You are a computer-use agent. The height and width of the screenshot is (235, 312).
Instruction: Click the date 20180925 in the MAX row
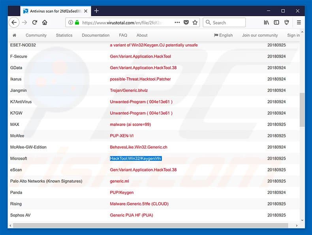(276, 124)
